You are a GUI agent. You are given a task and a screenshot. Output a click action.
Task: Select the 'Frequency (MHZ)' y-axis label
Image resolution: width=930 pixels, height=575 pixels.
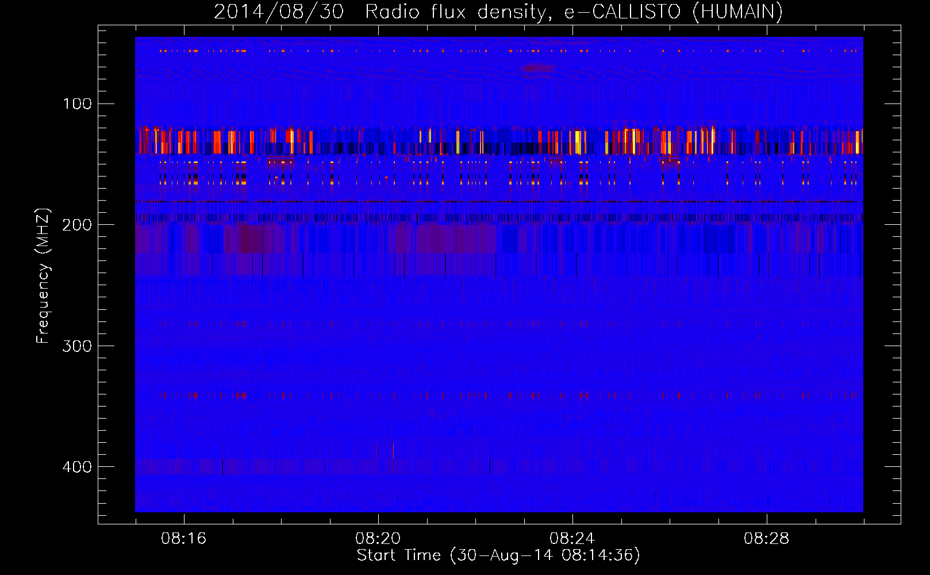pos(43,276)
